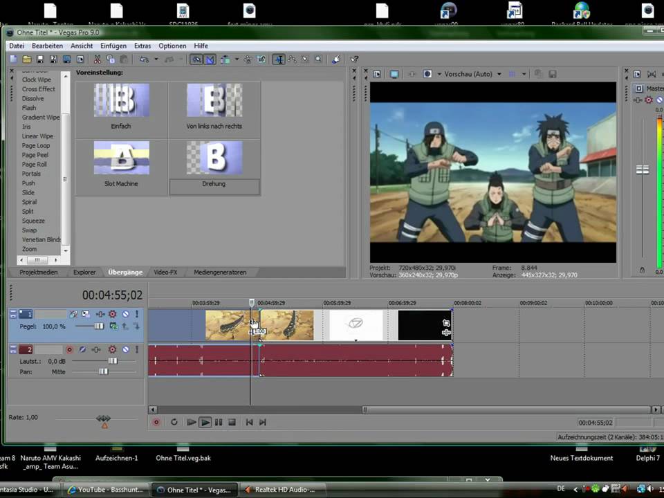The height and width of the screenshot is (498, 664).
Task: Adjust the Lautst. volume slider
Action: (113, 361)
